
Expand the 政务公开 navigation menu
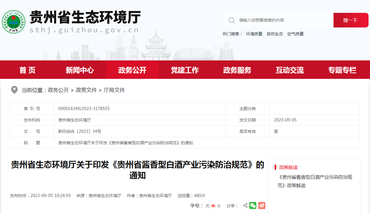(x=132, y=70)
